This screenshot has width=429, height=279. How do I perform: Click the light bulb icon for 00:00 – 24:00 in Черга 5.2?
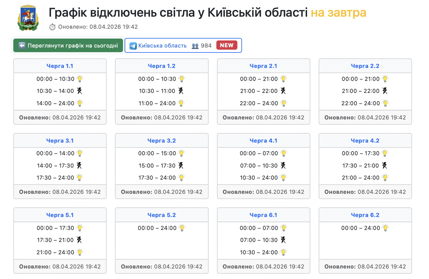click(182, 228)
